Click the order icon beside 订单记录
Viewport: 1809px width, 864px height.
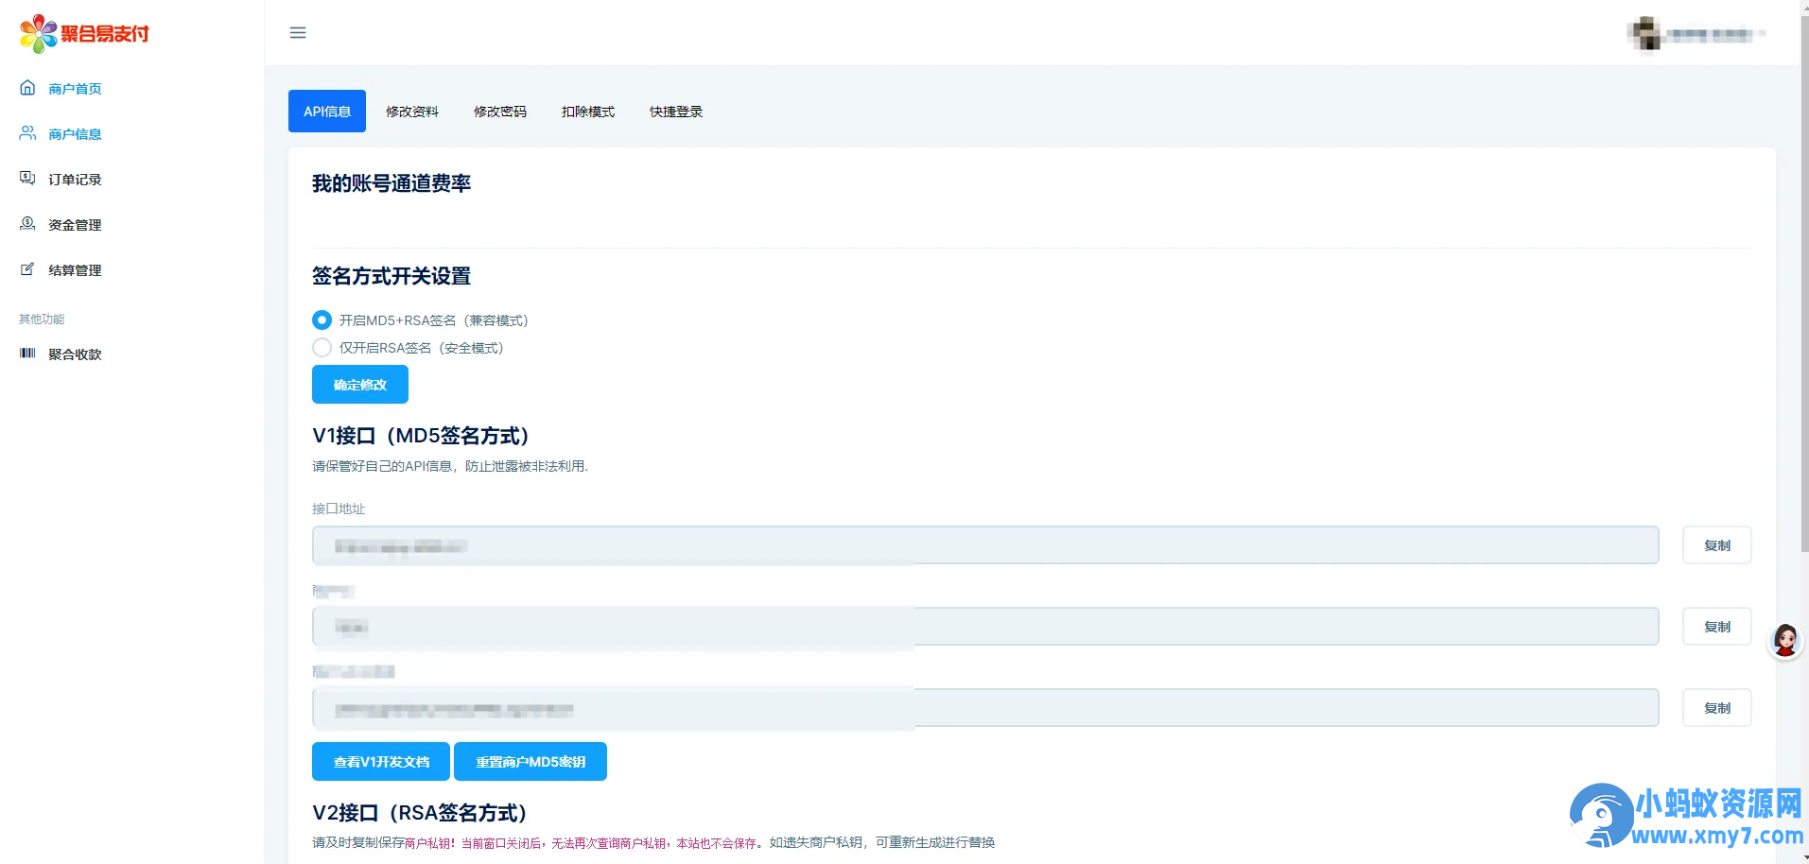point(27,179)
